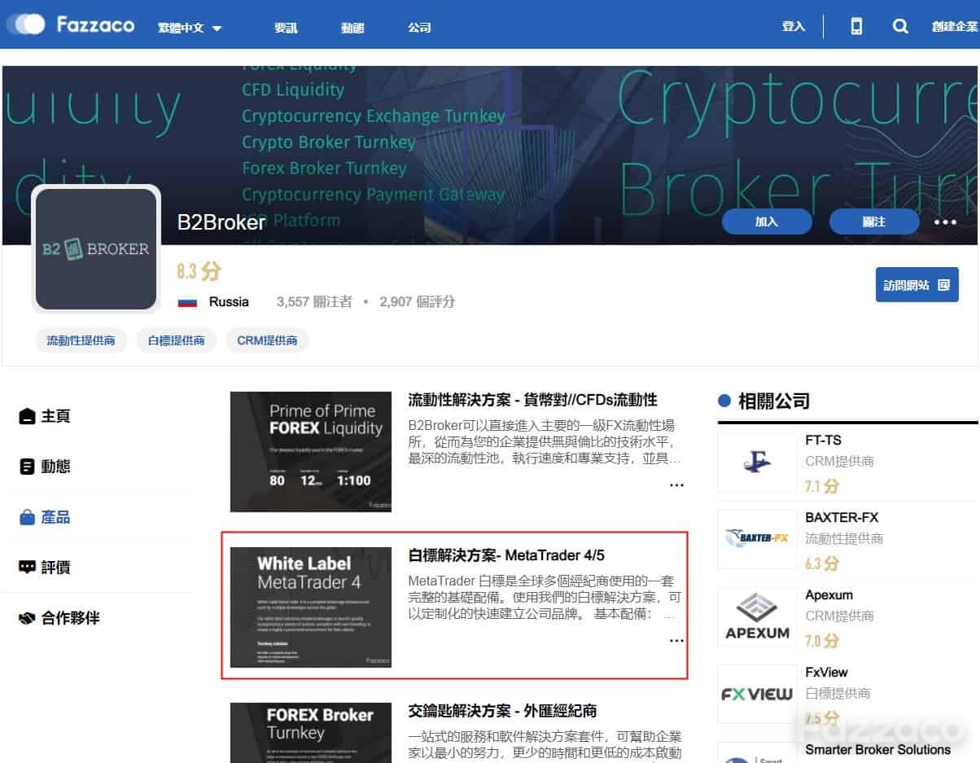The height and width of the screenshot is (763, 980).
Task: Open the FxView company name link
Action: pos(826,672)
